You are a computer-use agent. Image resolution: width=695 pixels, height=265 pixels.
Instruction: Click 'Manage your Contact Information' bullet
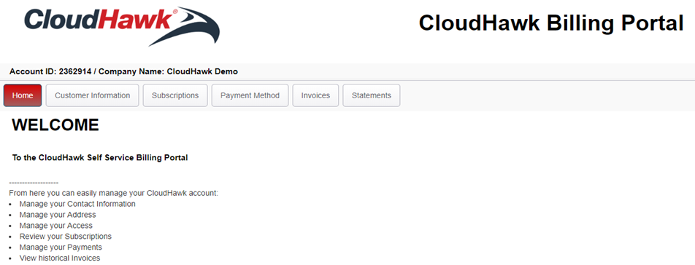tap(77, 204)
